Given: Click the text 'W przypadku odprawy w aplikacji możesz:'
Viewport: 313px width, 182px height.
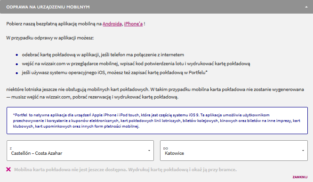Looking at the screenshot, I should (x=50, y=38).
